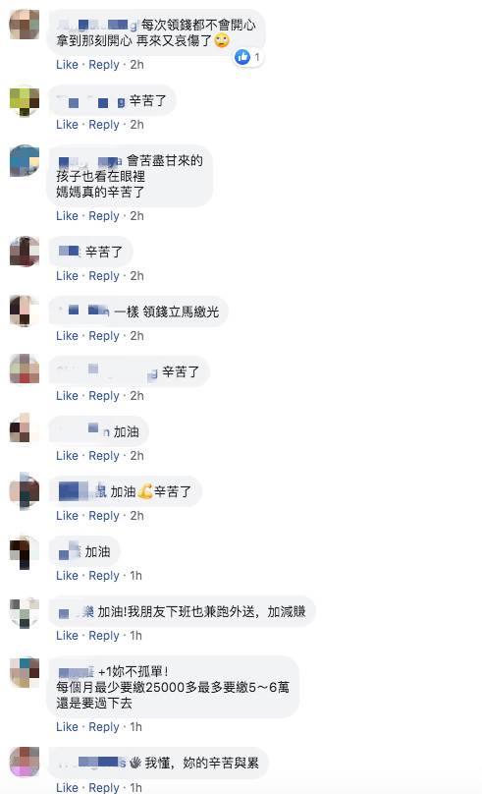Screen dimensions: 482x794
Task: Reply to the 我懂, 妳的辛苦與累 comment
Action: tap(104, 787)
